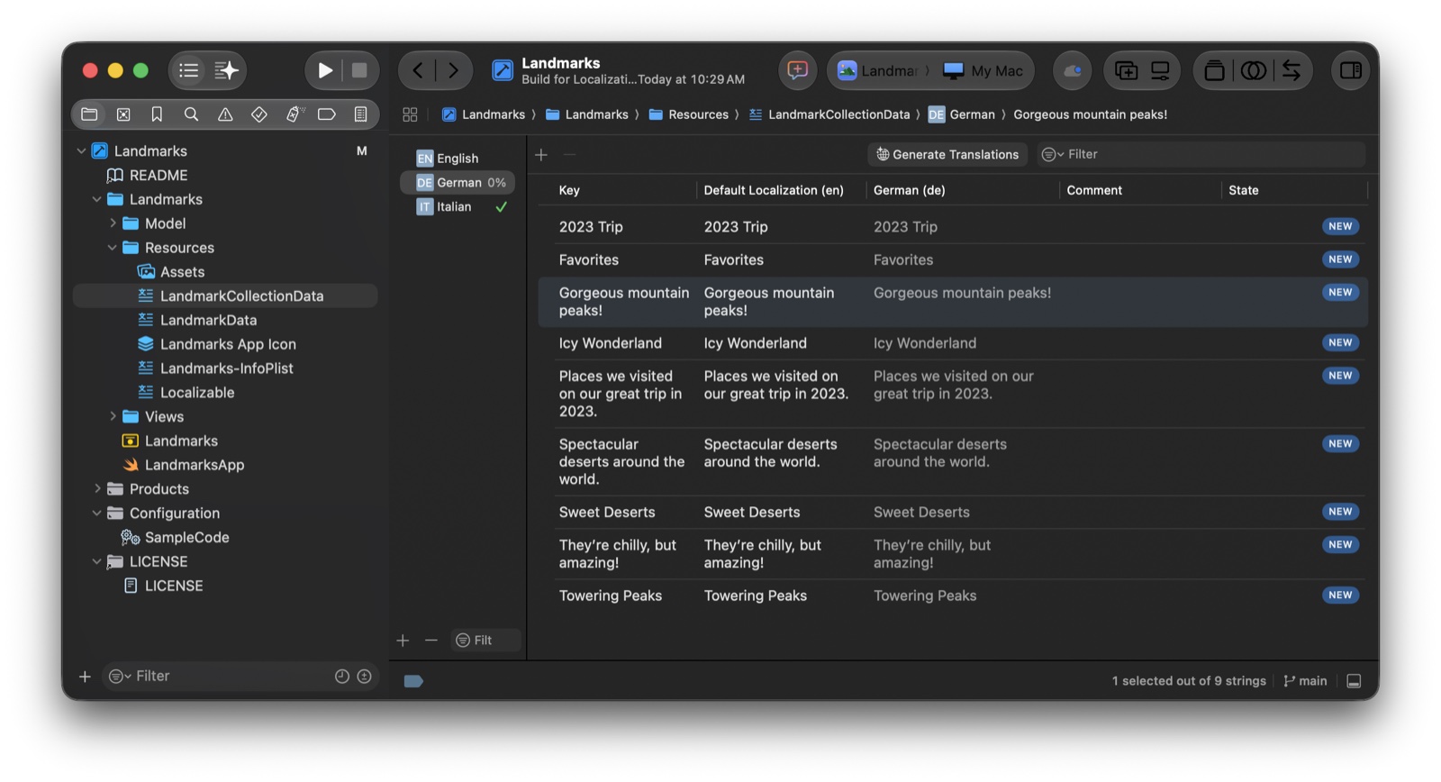
Task: Select the Breakpoint navigator tab
Action: (327, 114)
